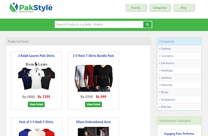
Task: Click the Rs.1299 price text
Action: (x=44, y=97)
